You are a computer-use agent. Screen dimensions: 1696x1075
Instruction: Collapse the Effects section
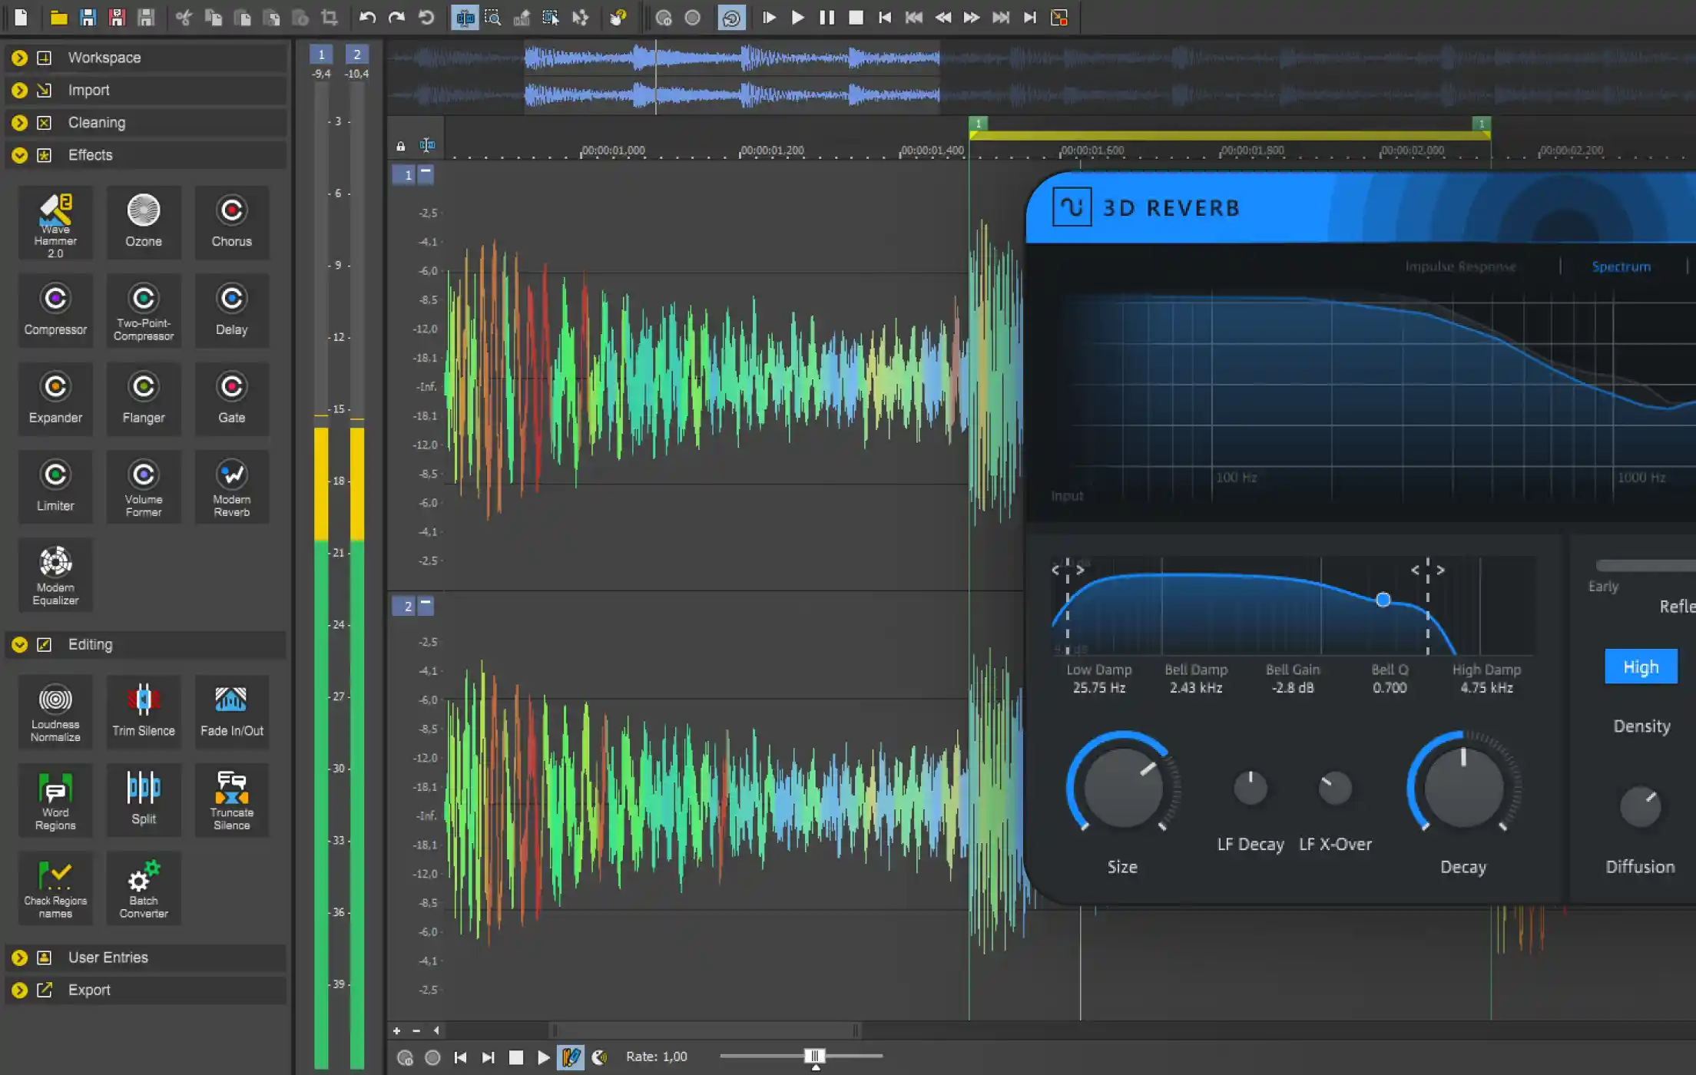click(x=20, y=155)
